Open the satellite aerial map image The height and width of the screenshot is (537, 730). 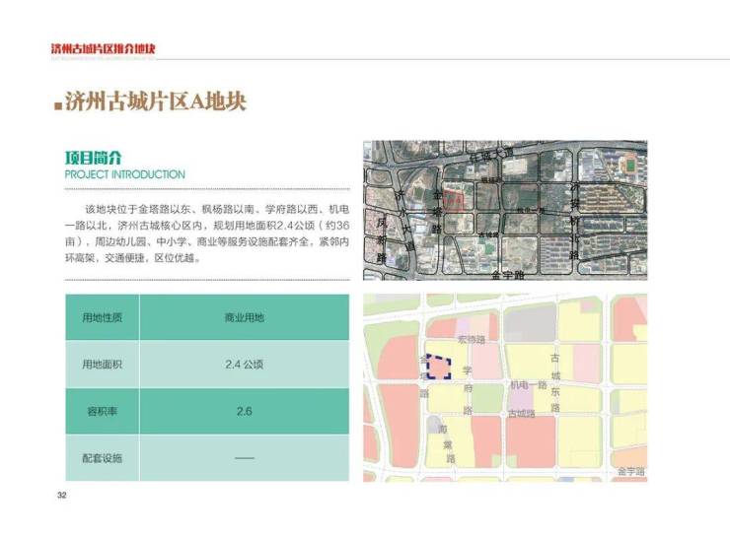click(504, 209)
